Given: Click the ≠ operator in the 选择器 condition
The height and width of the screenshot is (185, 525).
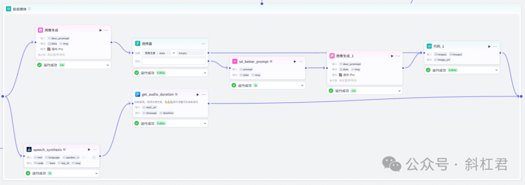Looking at the screenshot, I should point(174,53).
